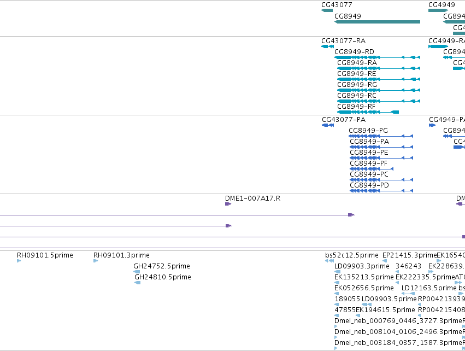This screenshot has width=465, height=351.
Task: Select the EP21415.3prime EST arrow
Action: pos(385,261)
